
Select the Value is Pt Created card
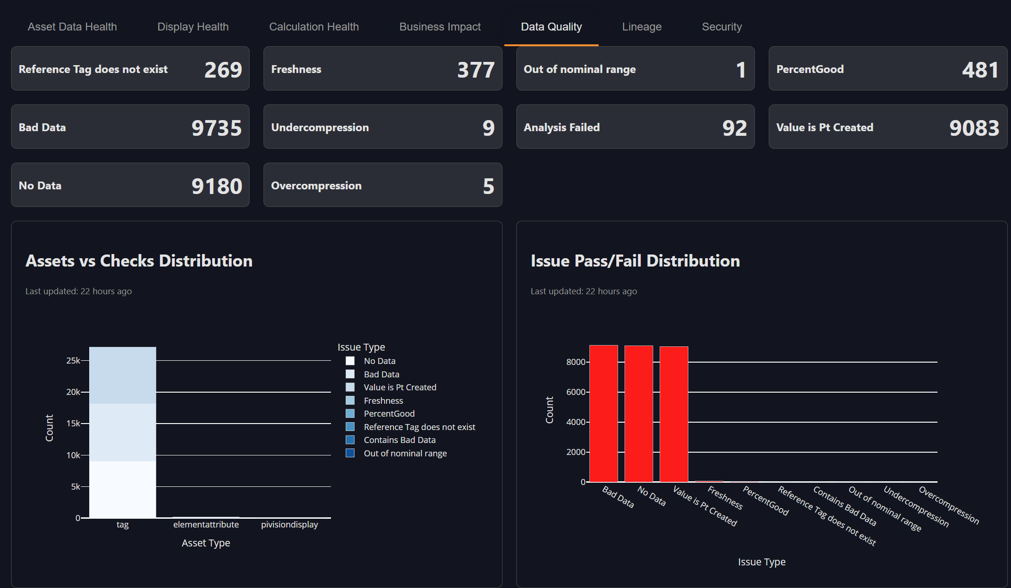pyautogui.click(x=888, y=127)
